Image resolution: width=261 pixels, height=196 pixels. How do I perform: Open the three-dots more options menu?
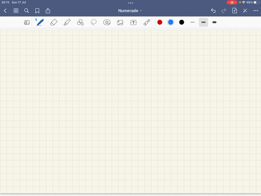[256, 11]
